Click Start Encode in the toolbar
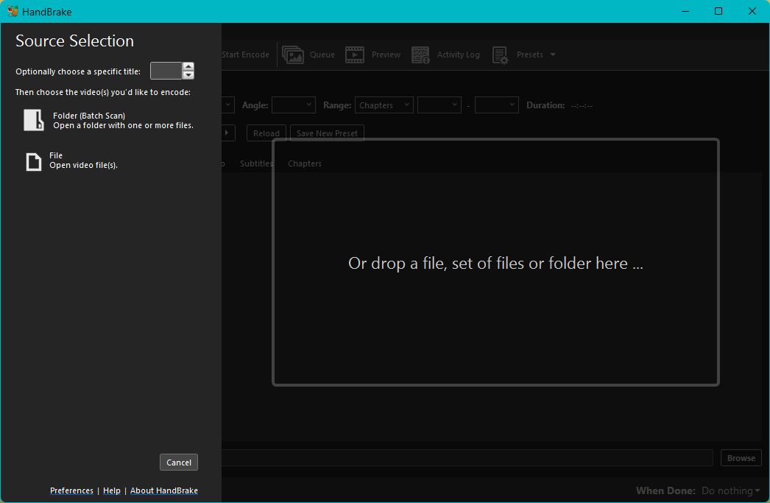This screenshot has height=503, width=770. pos(246,54)
